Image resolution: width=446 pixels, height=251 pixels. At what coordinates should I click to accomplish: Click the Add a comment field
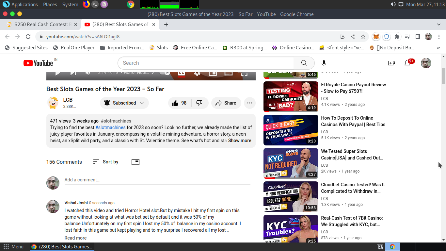tap(157, 180)
